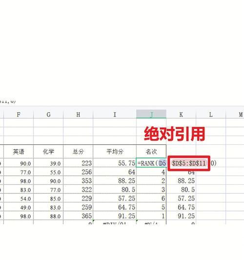Select column F header

point(19,114)
